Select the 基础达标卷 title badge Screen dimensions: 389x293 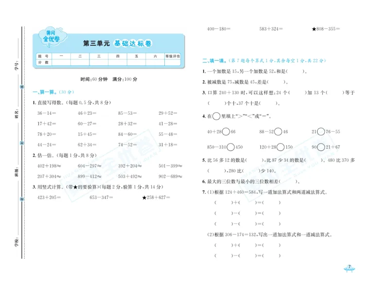(132, 43)
